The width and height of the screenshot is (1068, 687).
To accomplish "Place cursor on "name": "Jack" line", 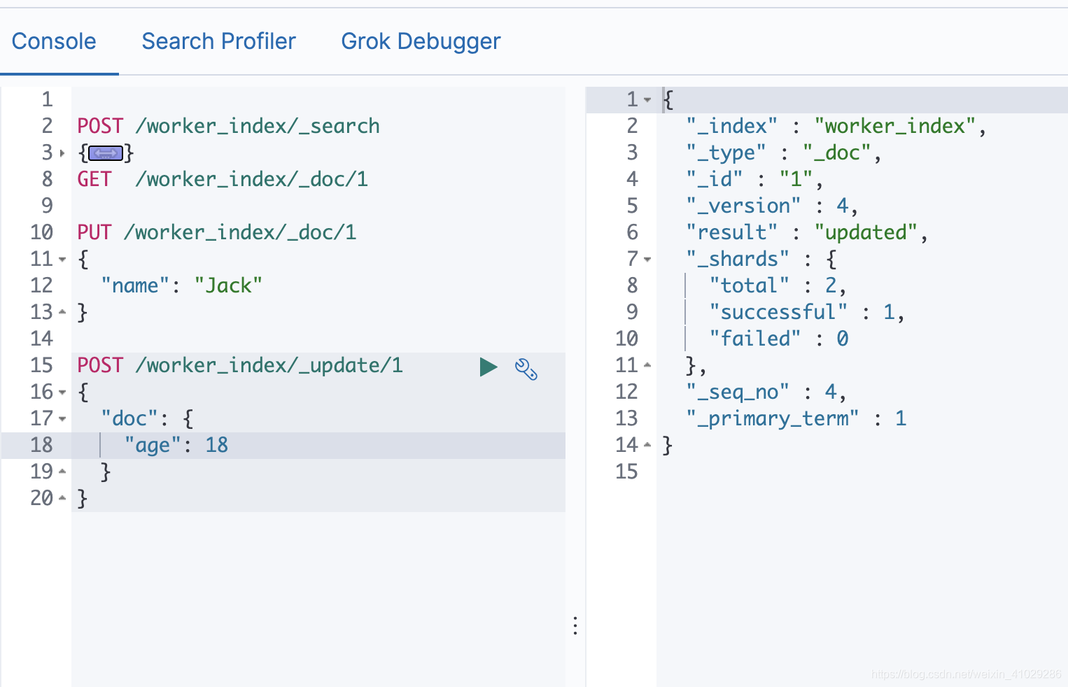I will click(x=181, y=285).
